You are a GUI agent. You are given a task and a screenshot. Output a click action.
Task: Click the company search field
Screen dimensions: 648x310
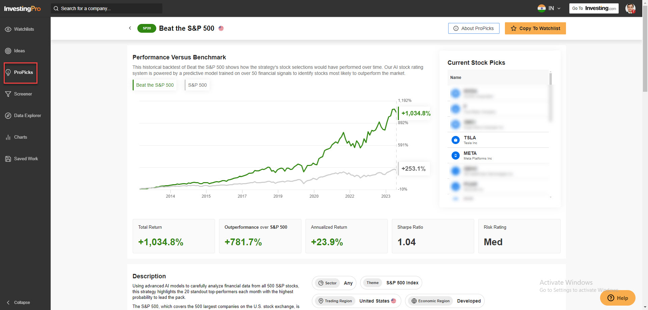coord(107,8)
